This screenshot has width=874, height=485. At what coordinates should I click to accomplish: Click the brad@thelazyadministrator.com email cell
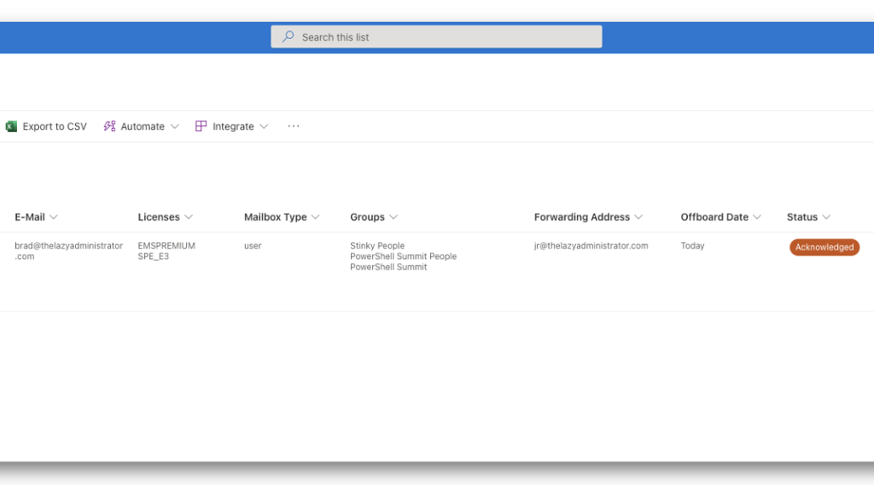[68, 251]
